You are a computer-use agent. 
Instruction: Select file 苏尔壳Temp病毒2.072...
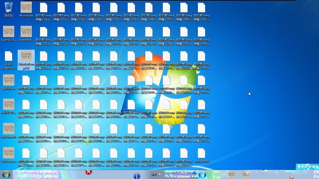[x=201, y=133]
